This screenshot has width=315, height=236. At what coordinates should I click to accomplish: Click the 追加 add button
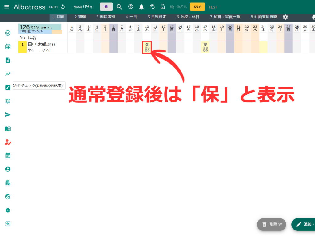[304, 224]
